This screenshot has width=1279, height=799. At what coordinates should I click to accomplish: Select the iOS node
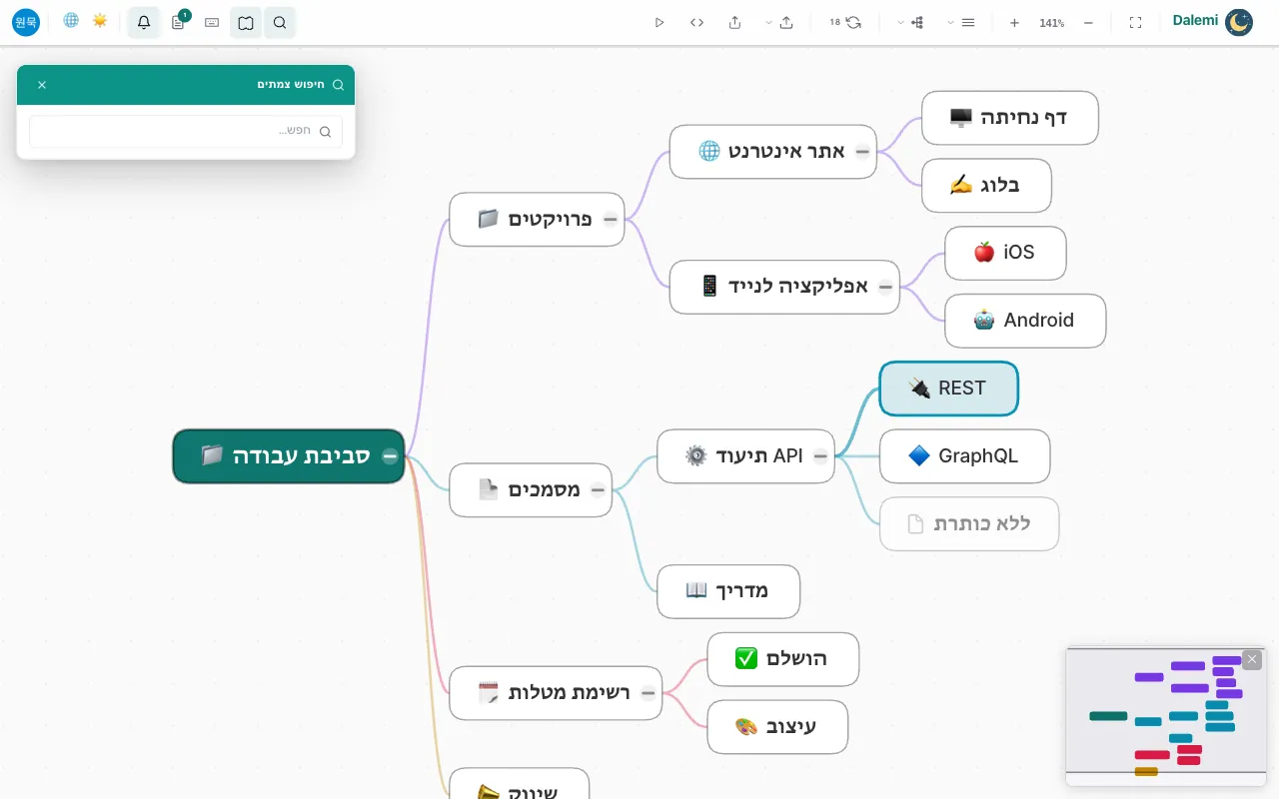(1005, 254)
